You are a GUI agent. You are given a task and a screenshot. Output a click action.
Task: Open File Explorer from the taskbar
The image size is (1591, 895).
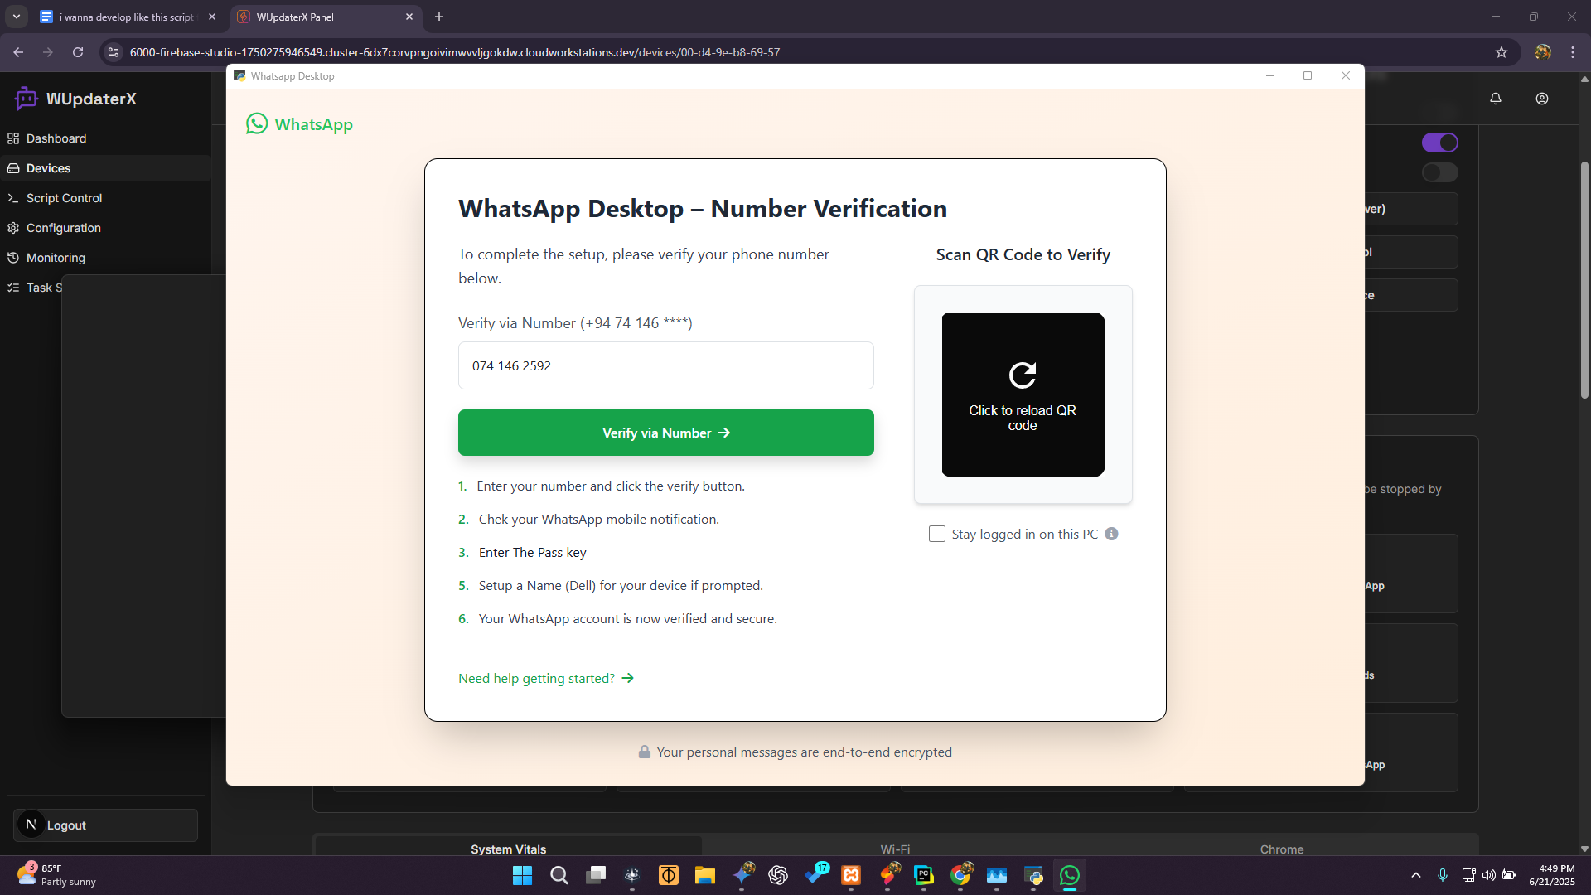705,875
